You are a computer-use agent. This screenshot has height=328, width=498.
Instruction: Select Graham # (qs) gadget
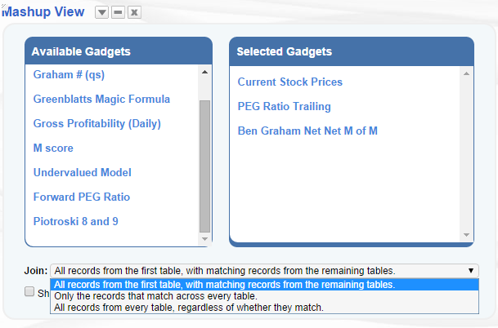click(69, 75)
